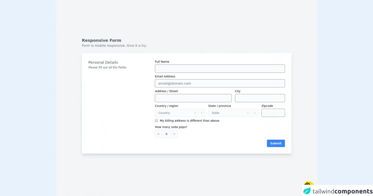Expand the State dropdown arrow
Screen dimensions: 373x196
(255, 113)
